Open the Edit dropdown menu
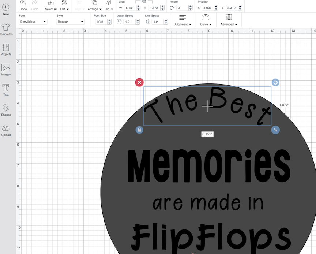The width and height of the screenshot is (316, 254). [64, 5]
